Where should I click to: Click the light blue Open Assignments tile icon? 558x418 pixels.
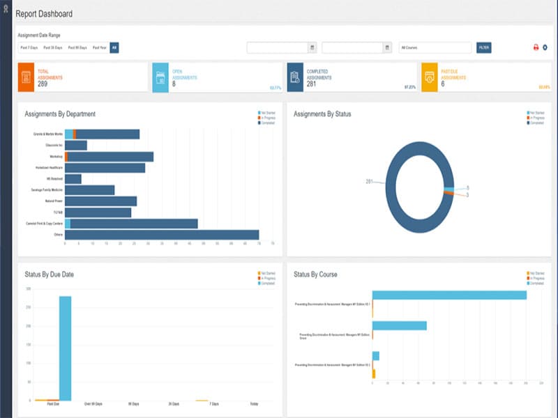[160, 77]
